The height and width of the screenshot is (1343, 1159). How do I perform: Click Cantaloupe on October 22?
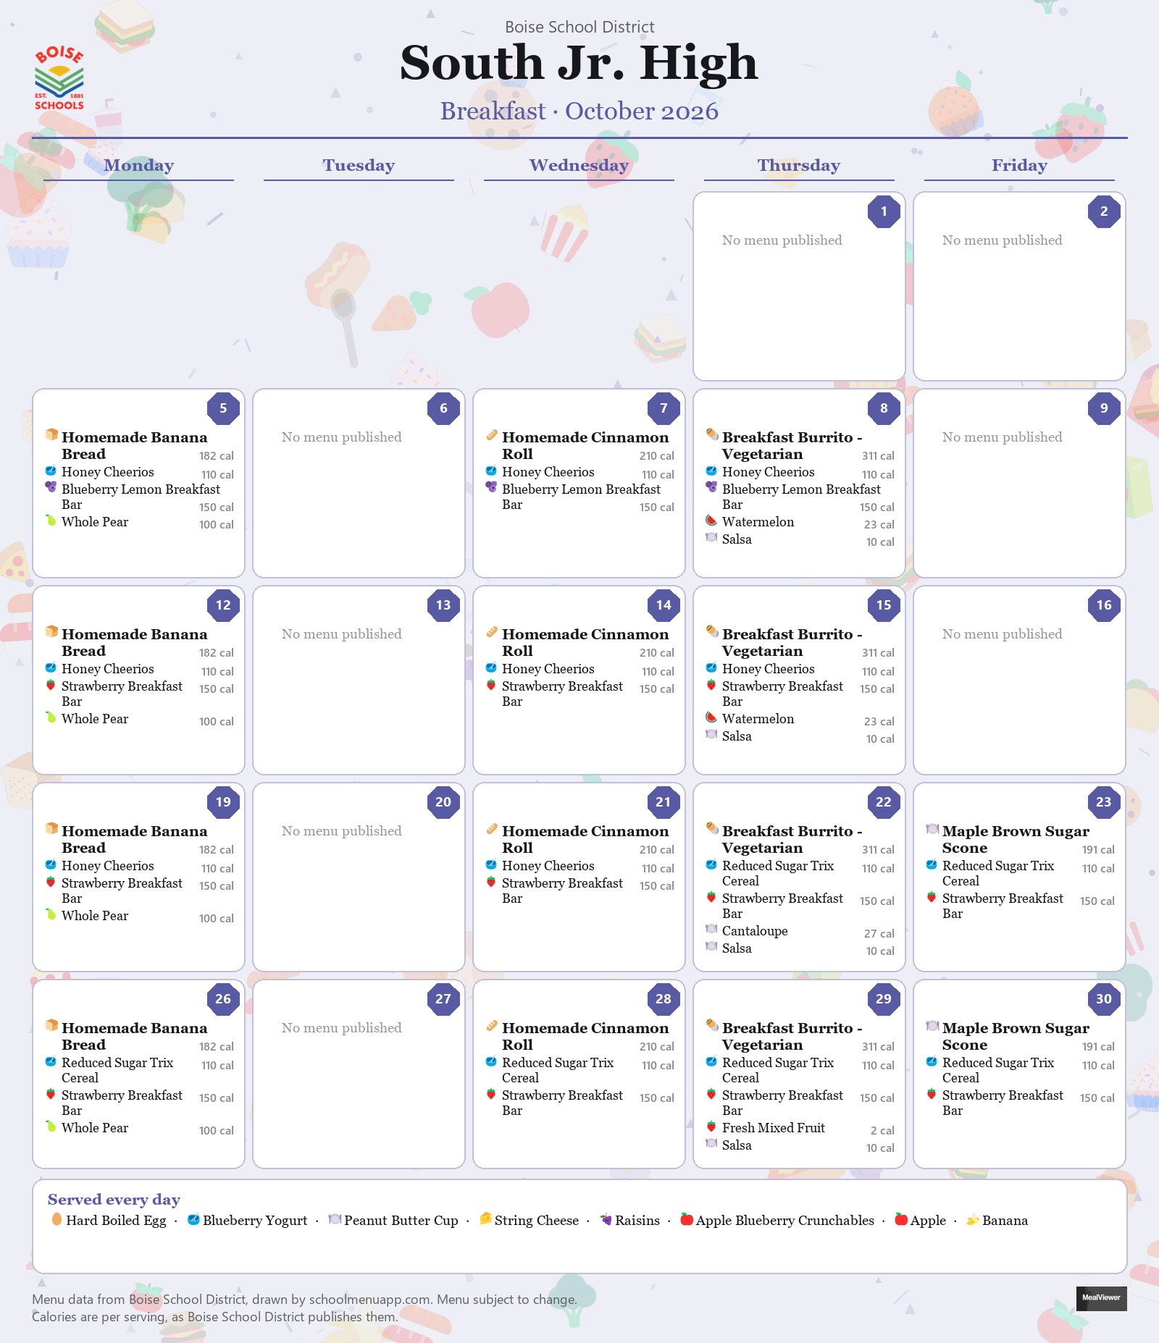(755, 931)
